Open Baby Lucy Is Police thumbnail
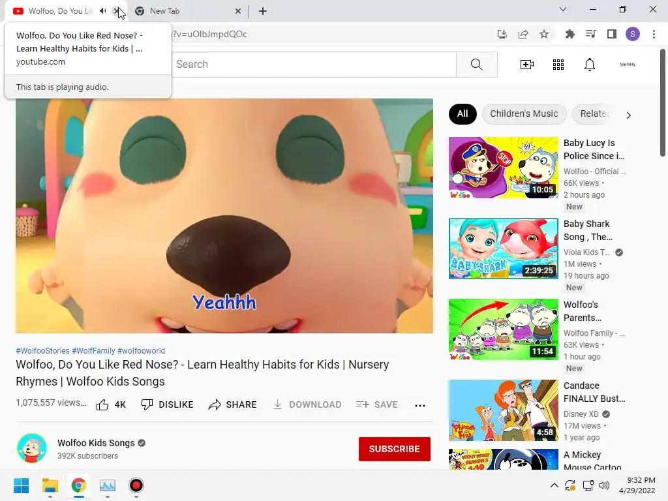Viewport: 668px width, 501px height. coord(504,168)
